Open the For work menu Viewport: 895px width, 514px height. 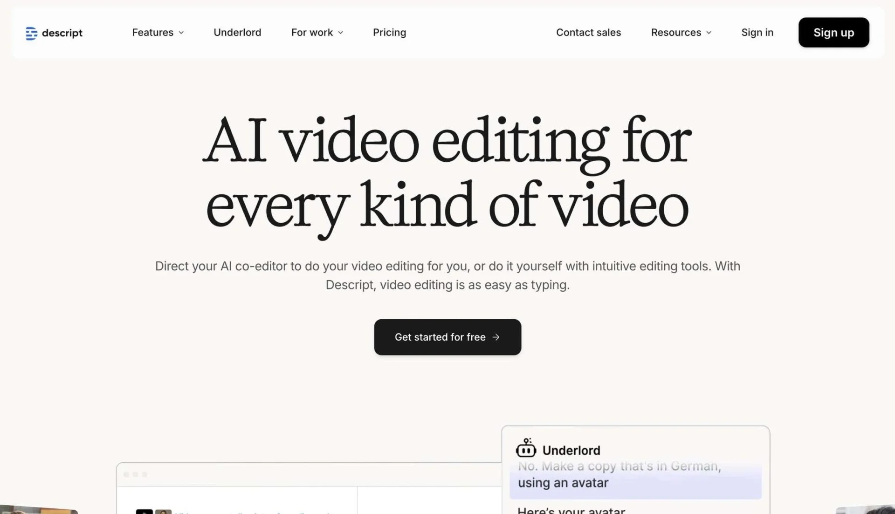(312, 33)
